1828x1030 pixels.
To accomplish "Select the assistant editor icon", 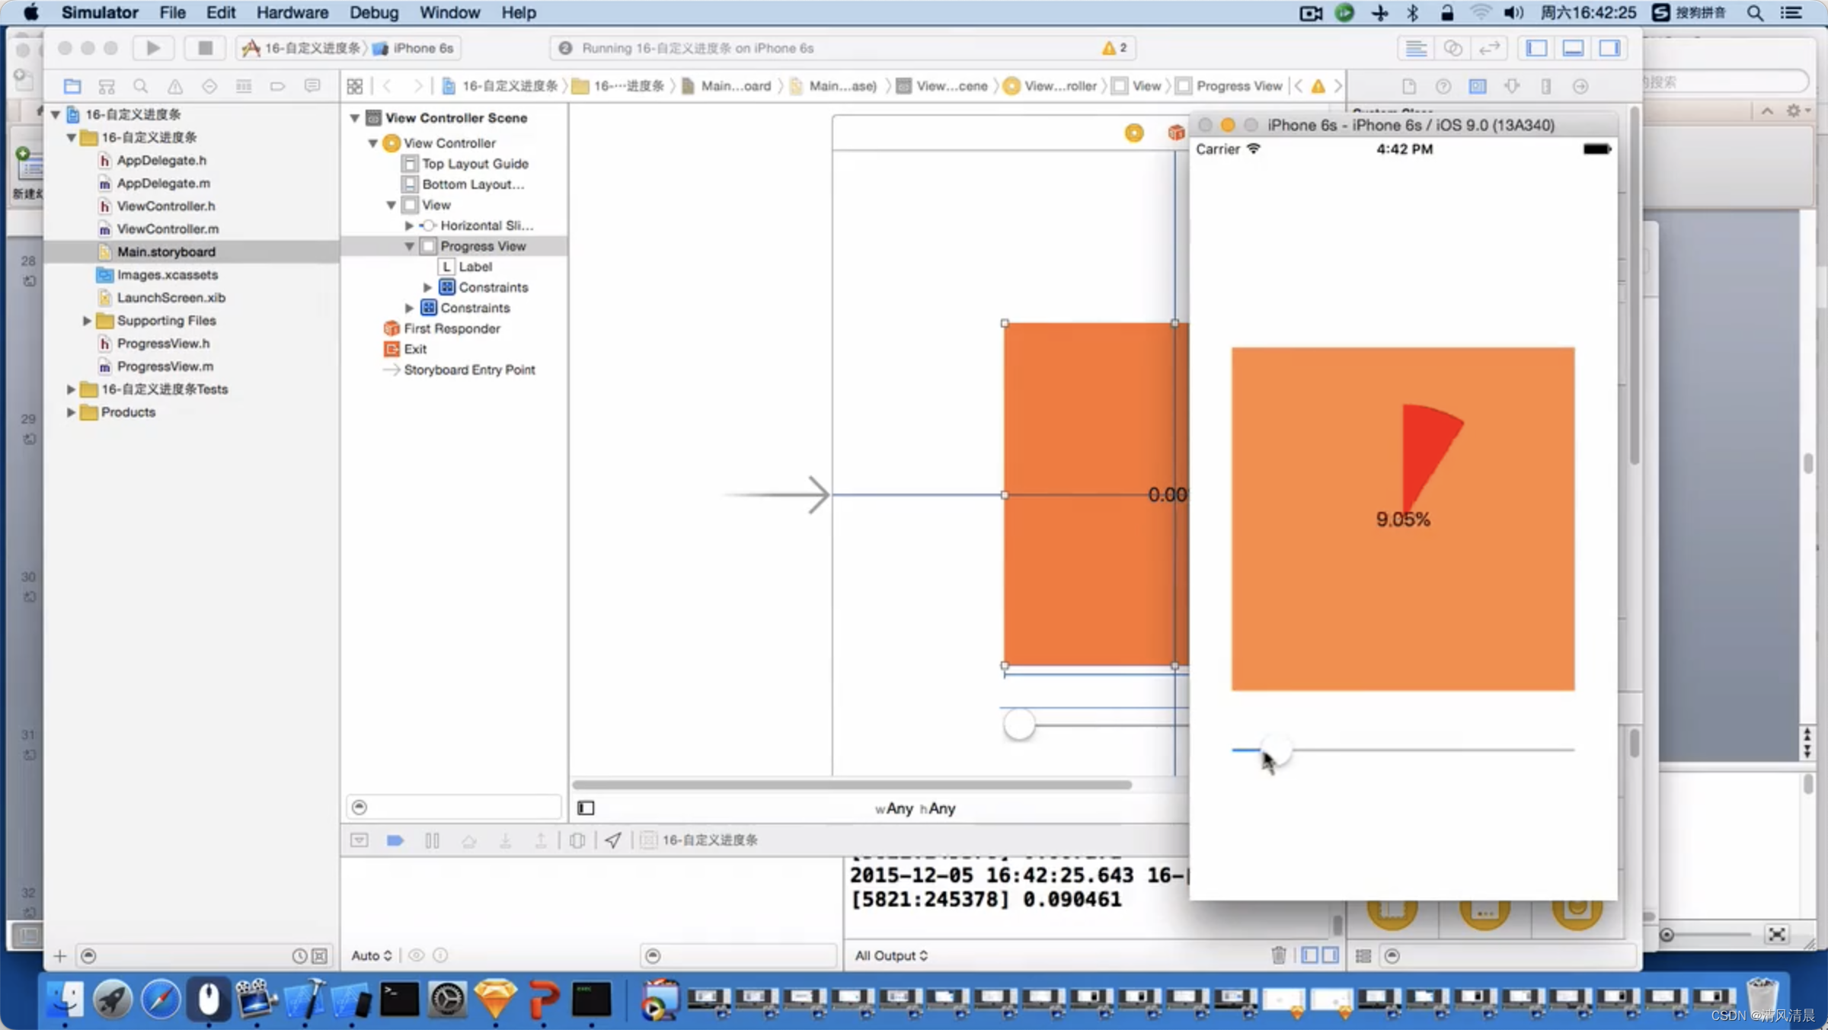I will [1452, 48].
